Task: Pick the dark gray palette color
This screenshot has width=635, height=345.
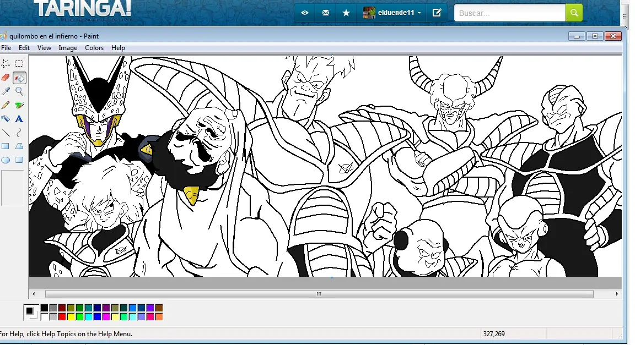Action: tap(53, 308)
